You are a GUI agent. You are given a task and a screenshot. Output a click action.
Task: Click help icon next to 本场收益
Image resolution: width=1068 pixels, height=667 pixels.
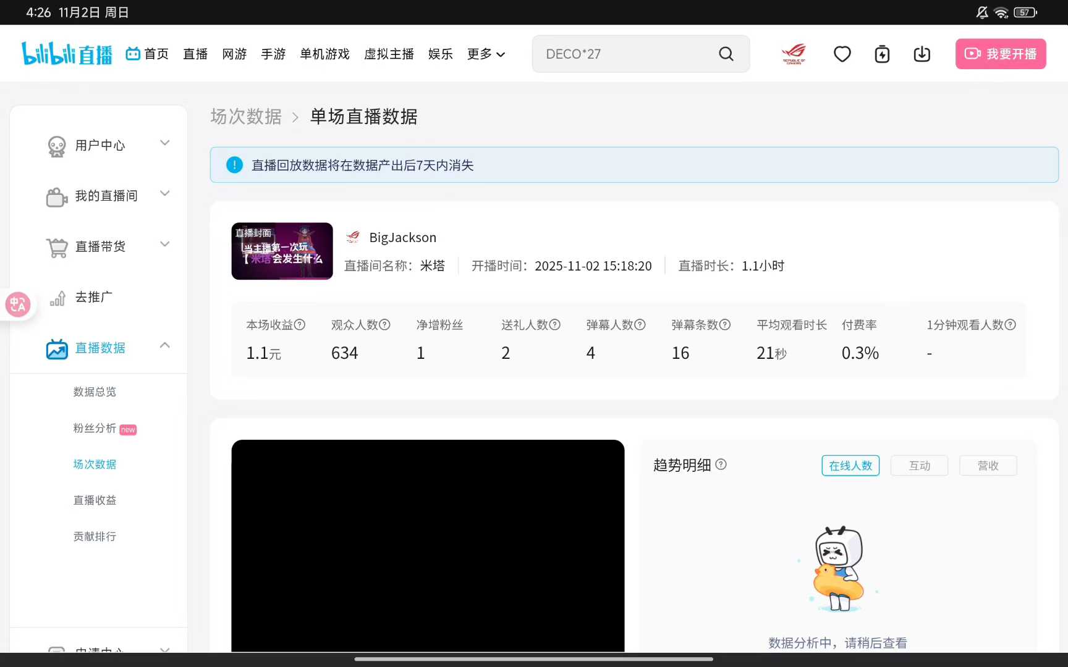tap(300, 325)
